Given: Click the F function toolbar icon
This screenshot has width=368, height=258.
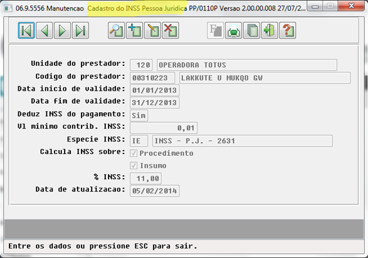Looking at the screenshot, I should (x=216, y=31).
